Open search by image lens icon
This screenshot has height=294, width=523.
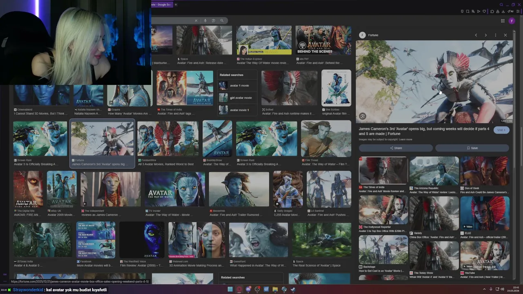(213, 20)
